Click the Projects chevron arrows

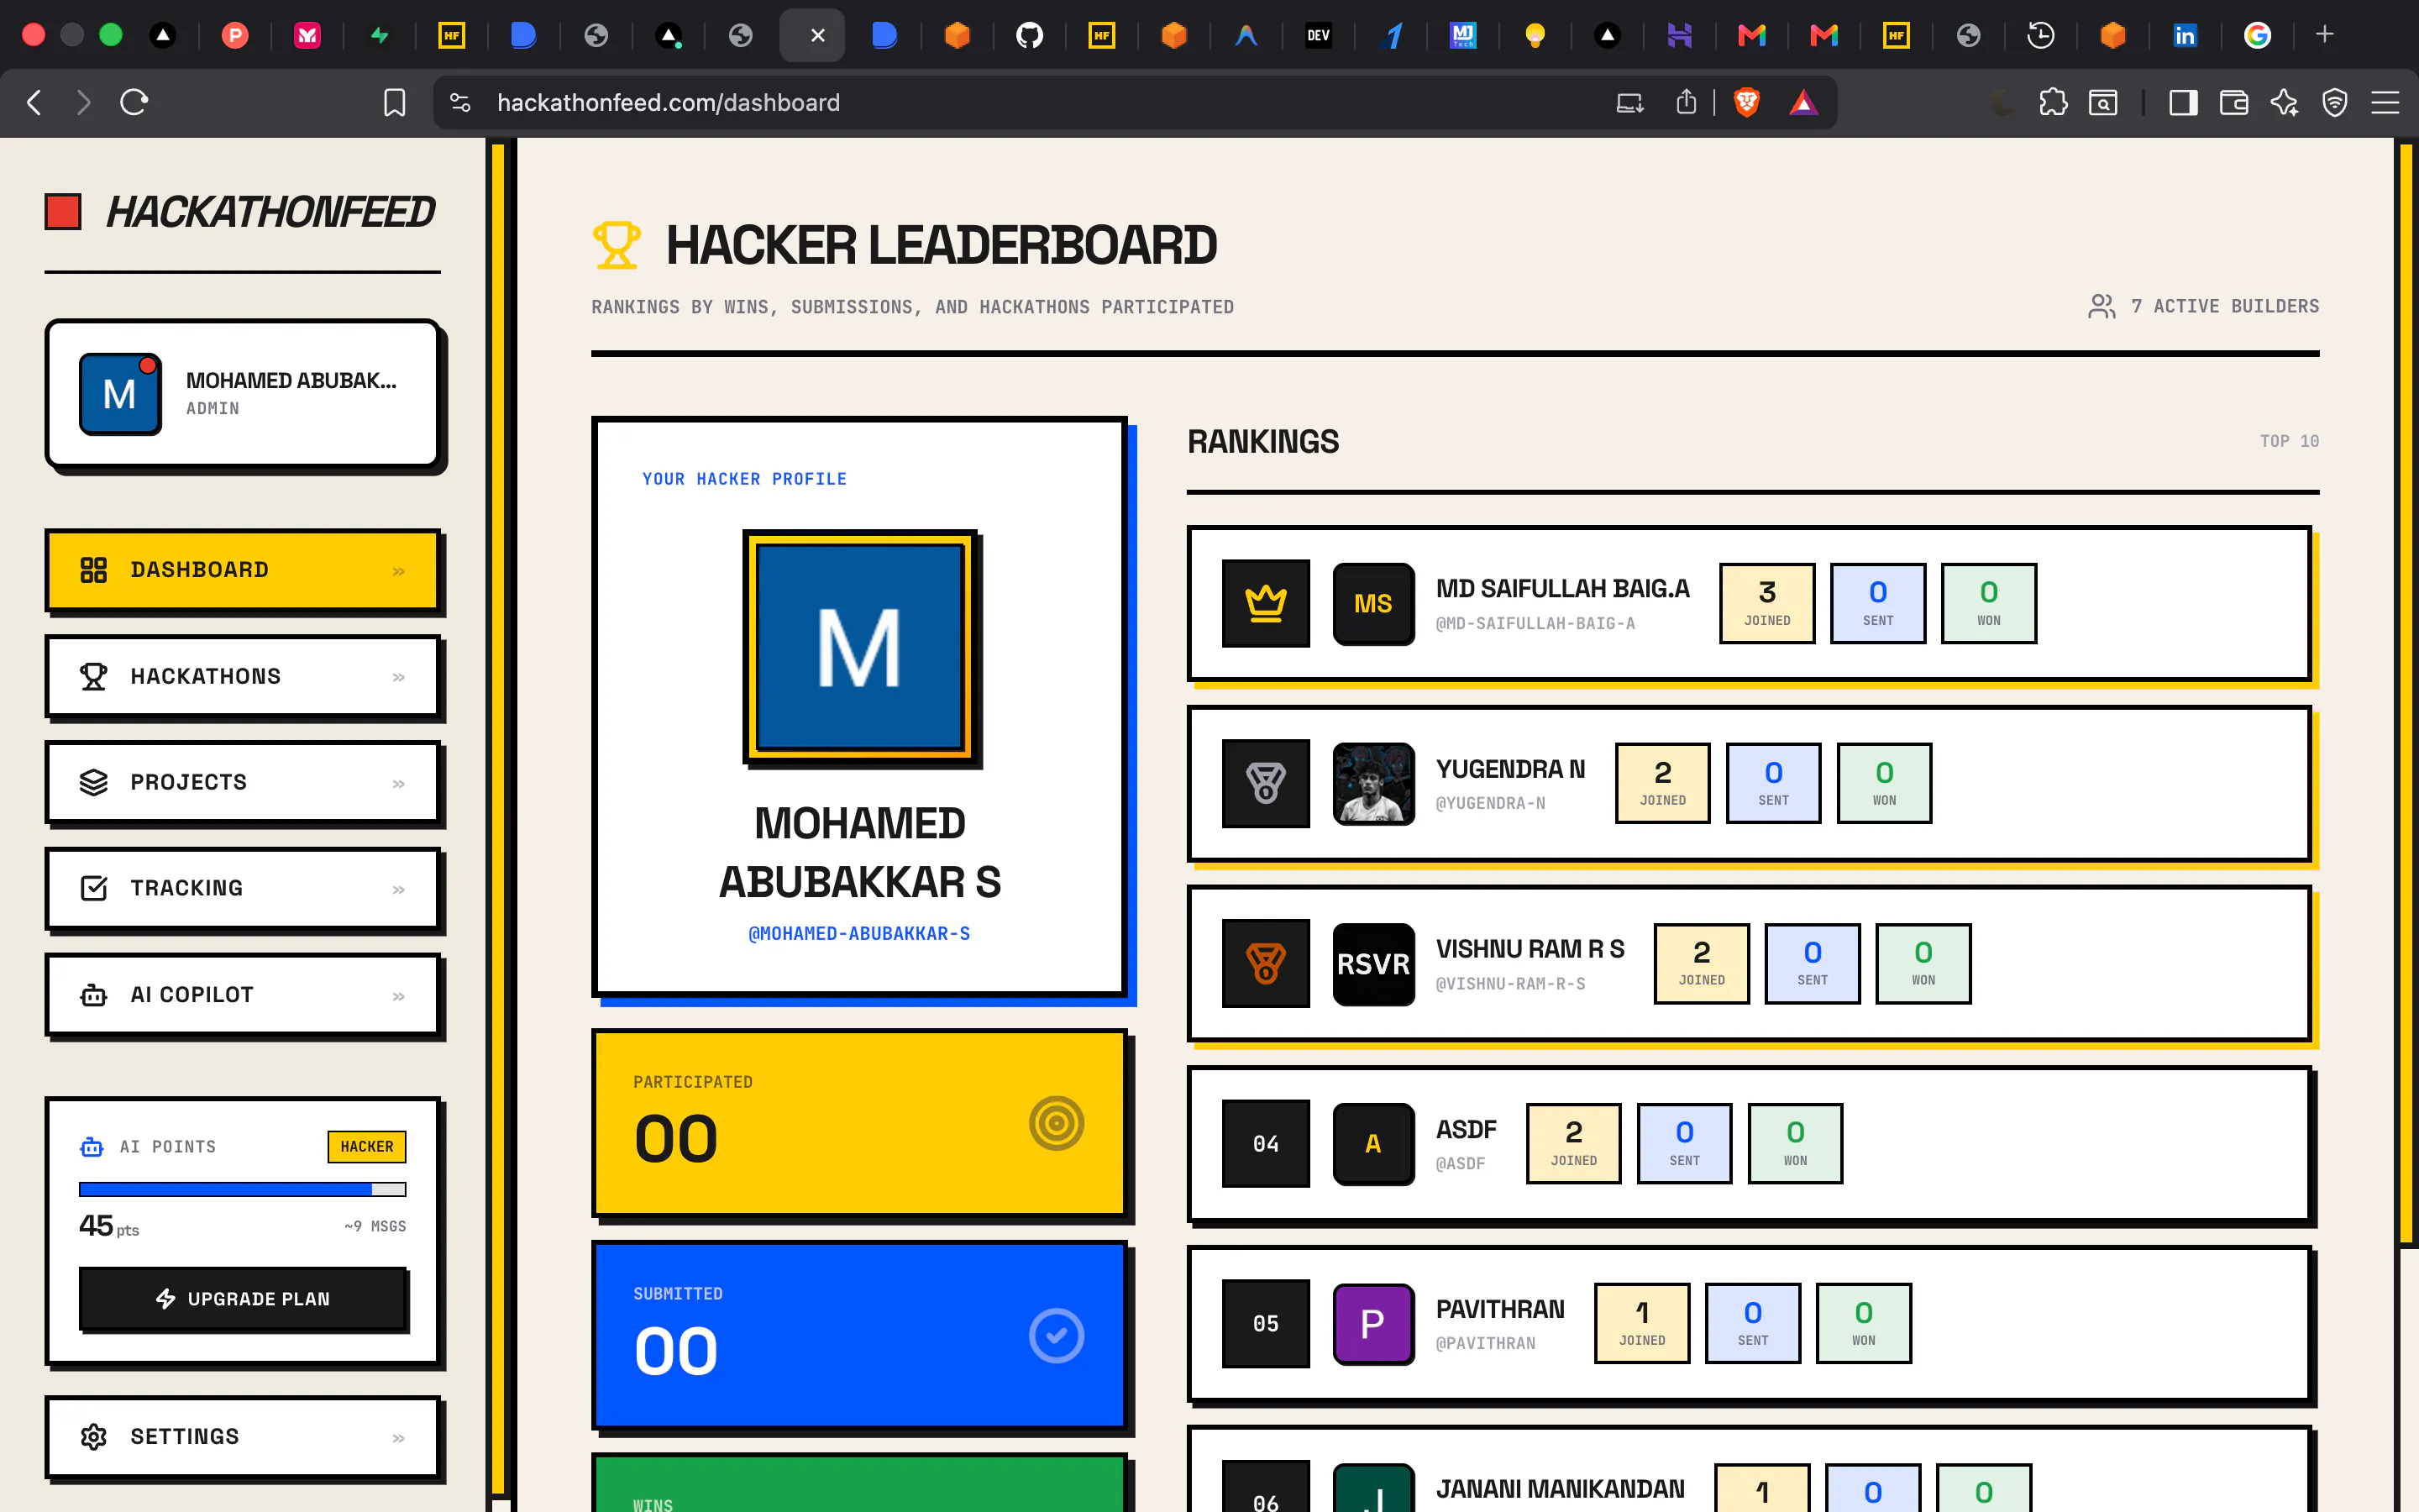[399, 783]
